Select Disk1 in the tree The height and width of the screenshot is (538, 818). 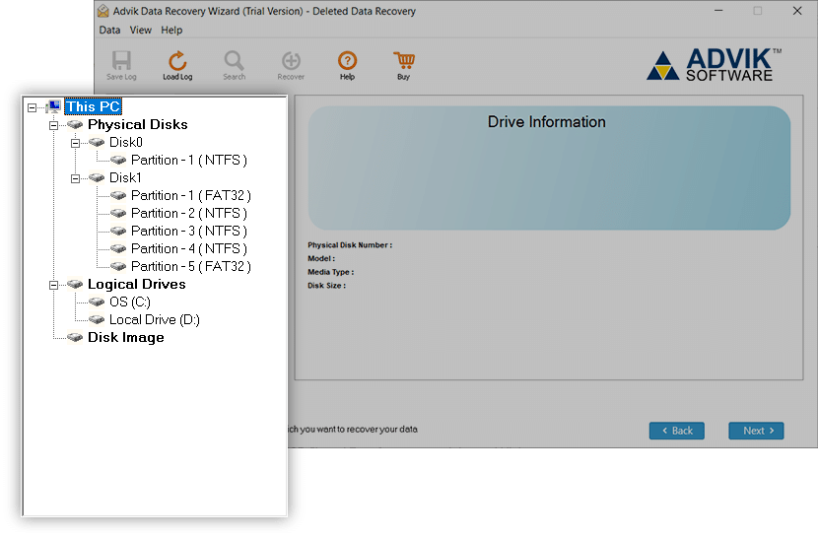(x=125, y=178)
